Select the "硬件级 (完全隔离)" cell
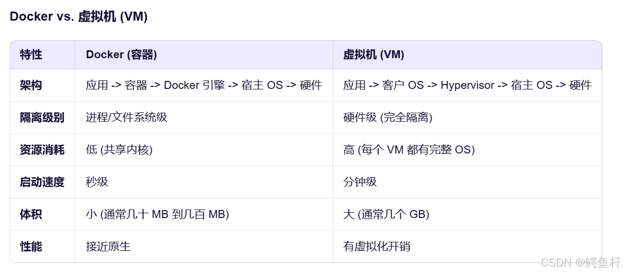Image resolution: width=623 pixels, height=273 pixels. click(x=388, y=117)
